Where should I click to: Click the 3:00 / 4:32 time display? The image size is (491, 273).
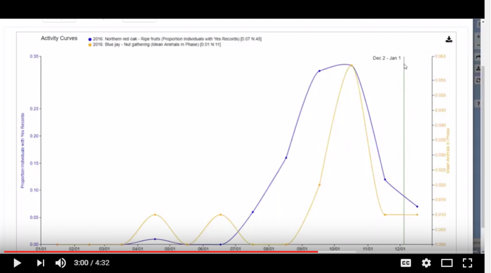(x=92, y=263)
